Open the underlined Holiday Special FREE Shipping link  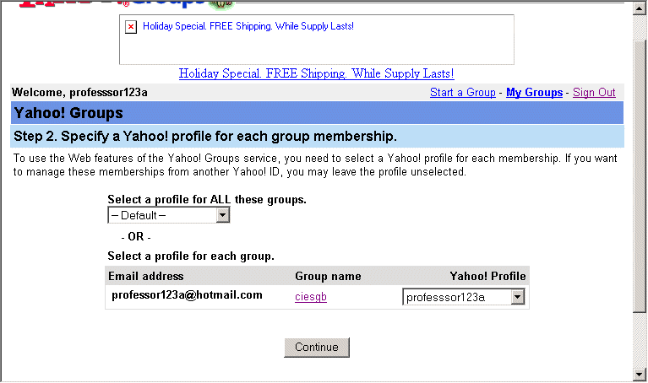pos(317,74)
